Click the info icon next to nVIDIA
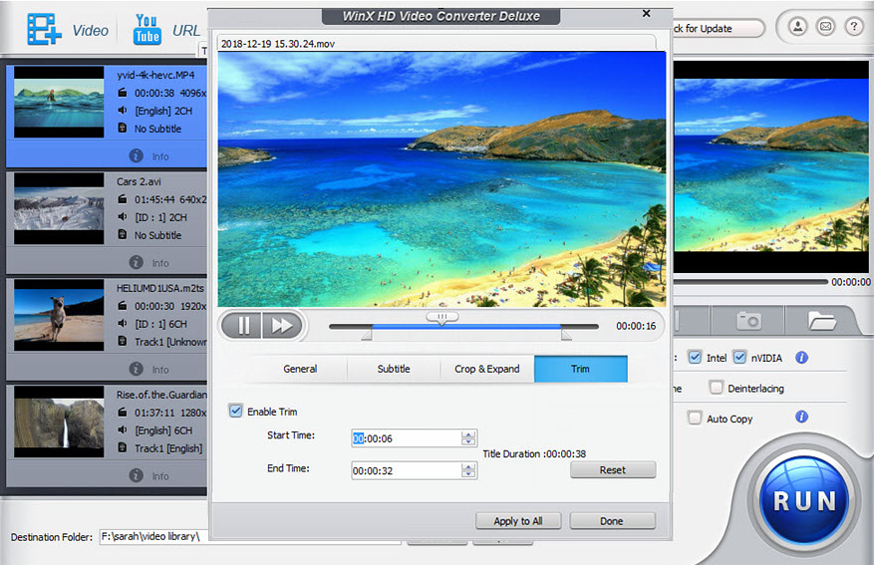 coord(801,358)
